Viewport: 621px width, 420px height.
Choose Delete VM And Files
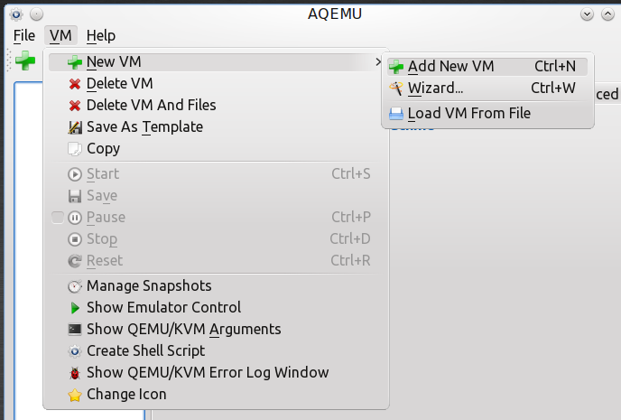216,106
